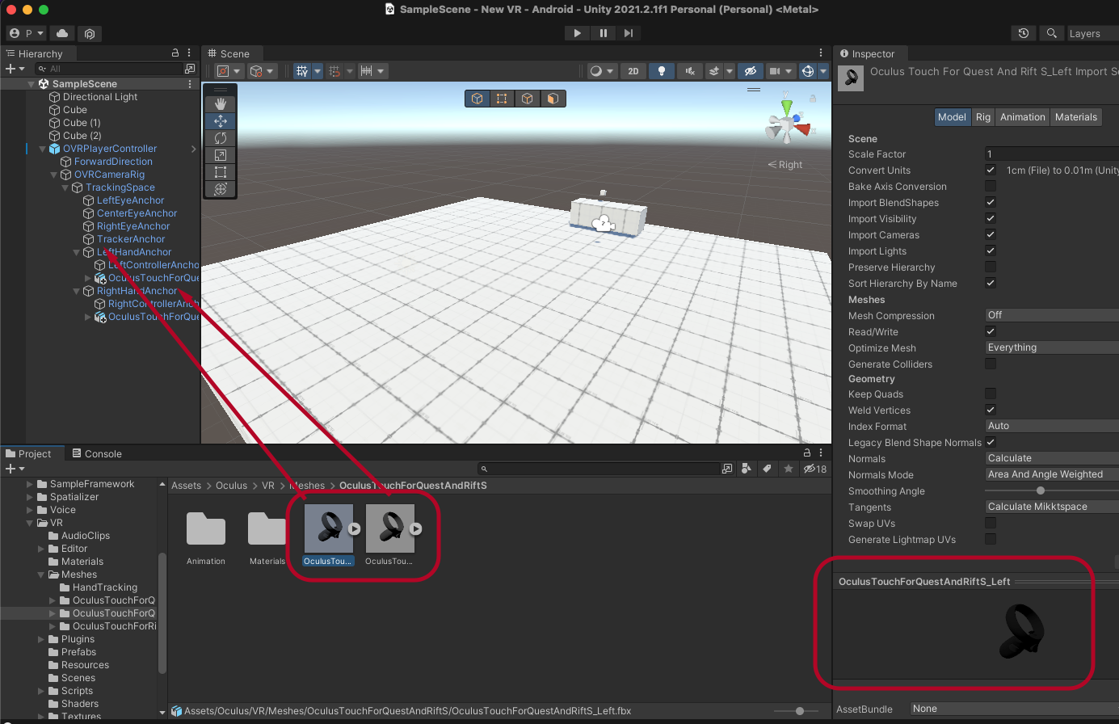Enable Bake Axis Conversion
Viewport: 1119px width, 724px height.
click(991, 186)
